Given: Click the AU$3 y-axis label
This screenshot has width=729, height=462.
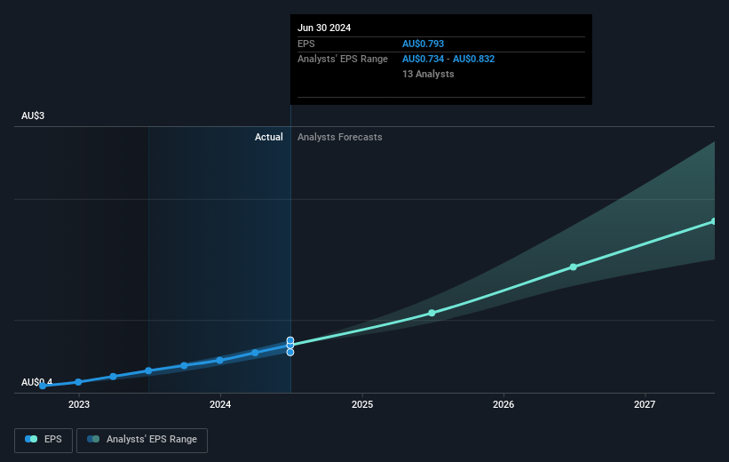Looking at the screenshot, I should [33, 115].
